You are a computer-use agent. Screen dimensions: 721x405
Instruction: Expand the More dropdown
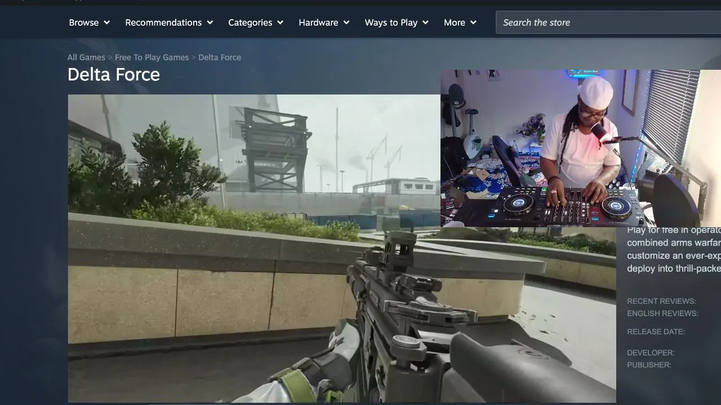[x=460, y=22]
